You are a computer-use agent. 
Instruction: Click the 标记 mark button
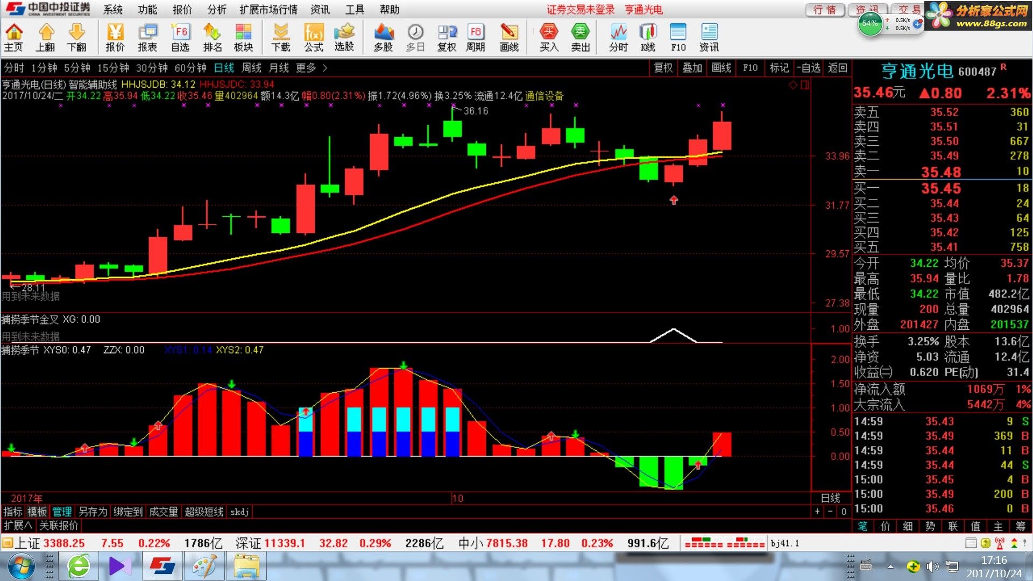click(x=779, y=68)
